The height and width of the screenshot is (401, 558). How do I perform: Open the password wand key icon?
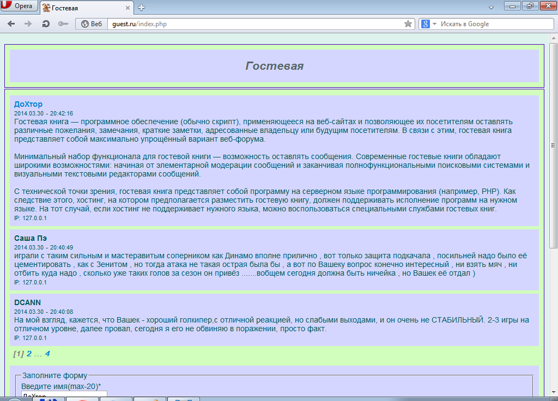point(63,24)
